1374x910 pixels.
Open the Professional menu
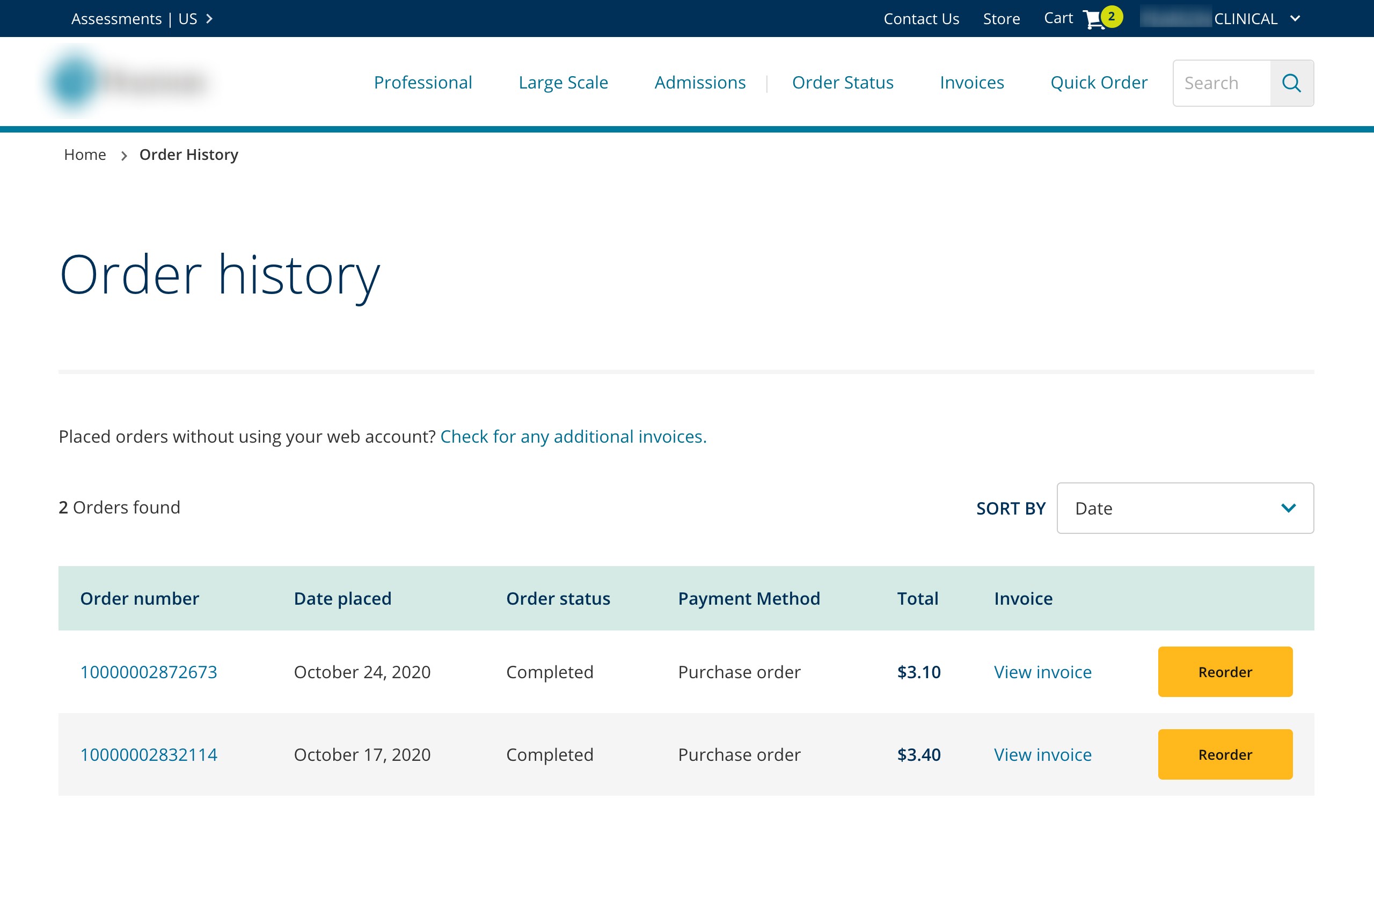click(422, 83)
